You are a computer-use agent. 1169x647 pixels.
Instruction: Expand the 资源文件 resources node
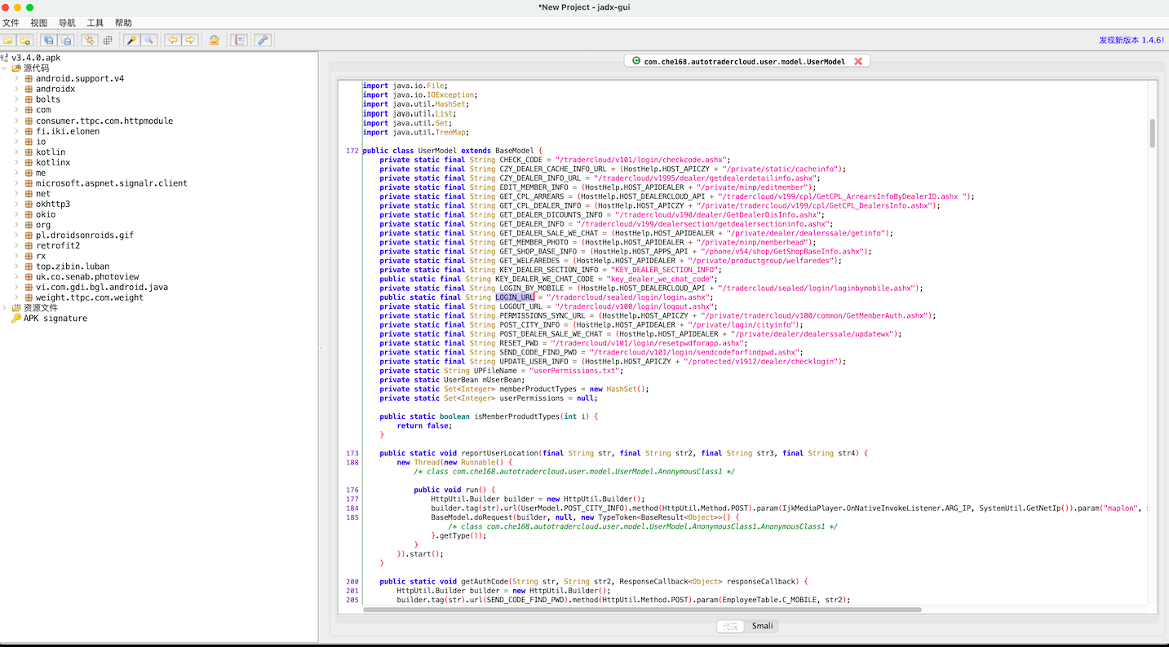[5, 308]
